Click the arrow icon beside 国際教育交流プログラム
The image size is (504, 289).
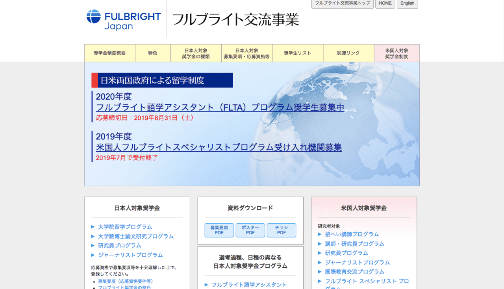coord(320,272)
